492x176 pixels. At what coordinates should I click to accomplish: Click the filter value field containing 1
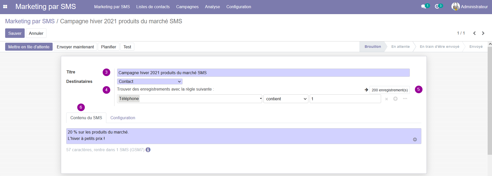click(345, 99)
